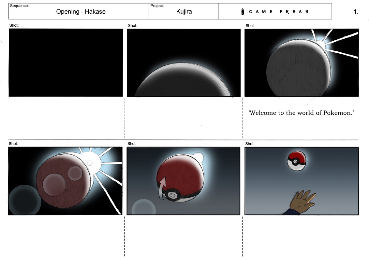Screen dimensions: 369x260
Task: Click the page number "1."
Action: coord(356,12)
